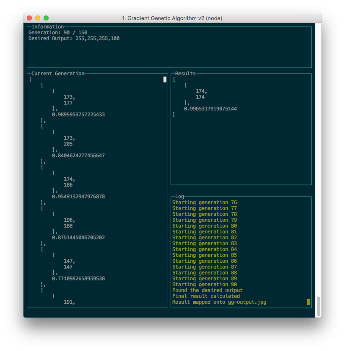Click log line 'Starting generation 83'
345x351 pixels.
point(205,243)
